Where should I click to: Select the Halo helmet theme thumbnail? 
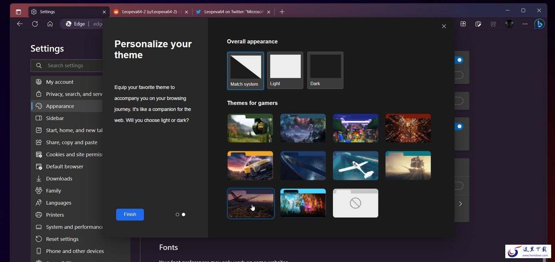coord(250,128)
